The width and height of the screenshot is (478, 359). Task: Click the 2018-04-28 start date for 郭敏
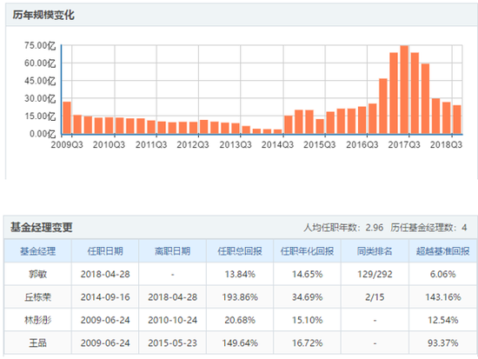point(105,274)
